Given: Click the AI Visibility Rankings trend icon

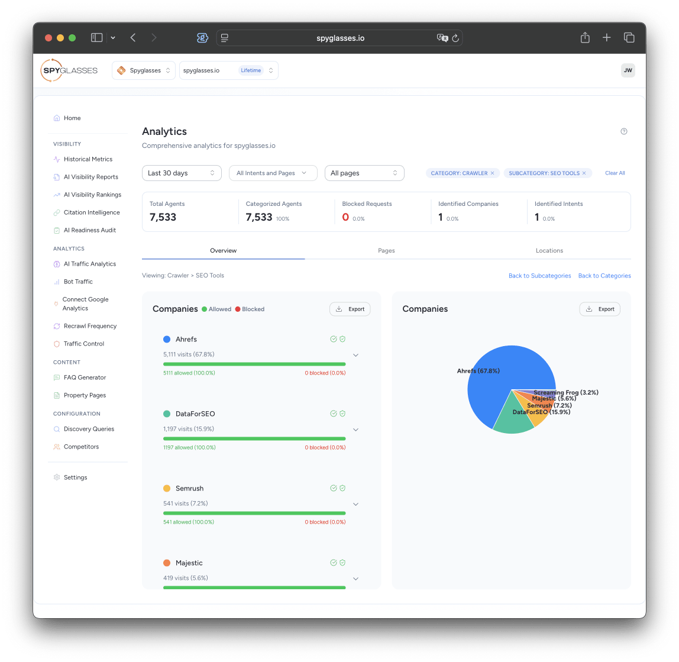Looking at the screenshot, I should [57, 195].
